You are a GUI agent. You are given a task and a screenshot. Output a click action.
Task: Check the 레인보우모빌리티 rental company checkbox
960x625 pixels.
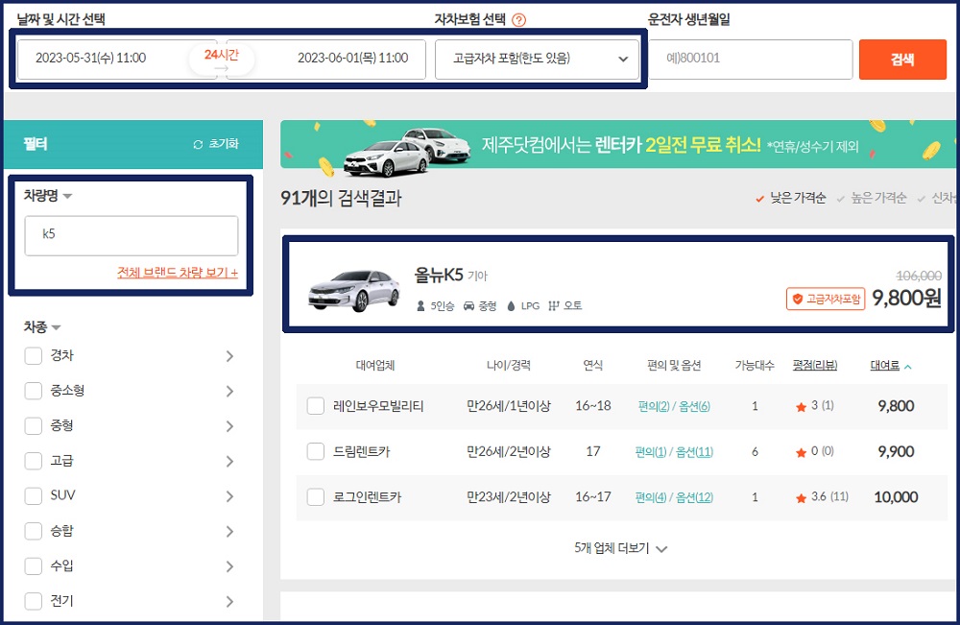click(315, 406)
